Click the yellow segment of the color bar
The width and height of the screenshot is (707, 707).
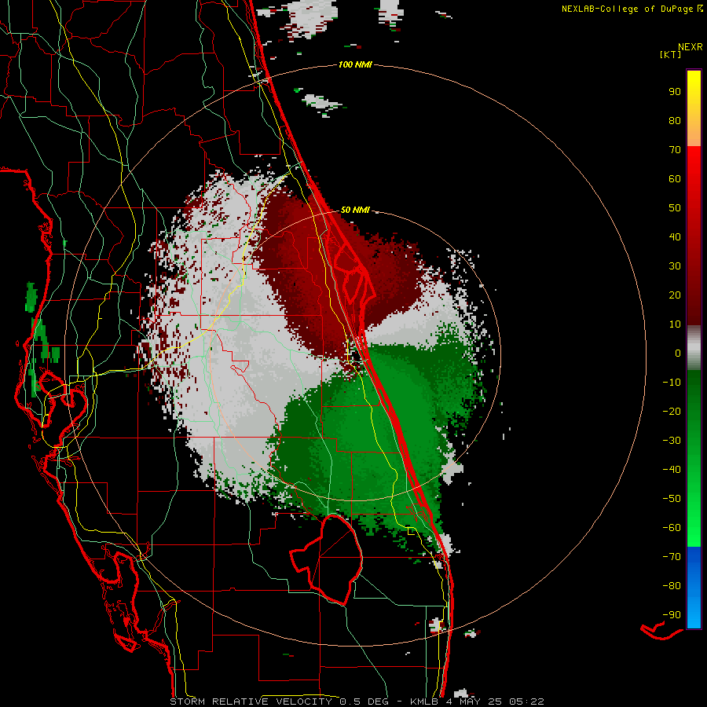click(x=694, y=108)
